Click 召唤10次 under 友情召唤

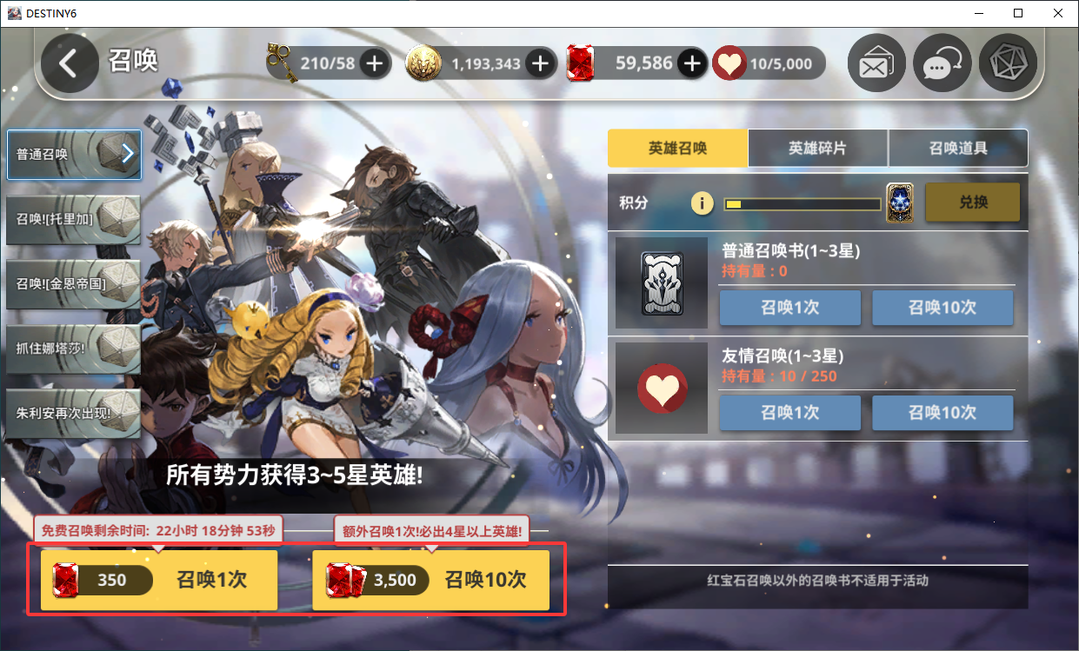(x=942, y=412)
